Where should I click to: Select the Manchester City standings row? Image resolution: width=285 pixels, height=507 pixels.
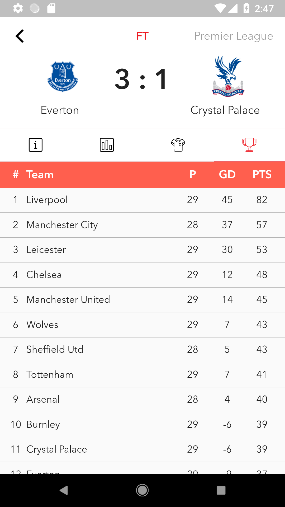click(x=142, y=225)
